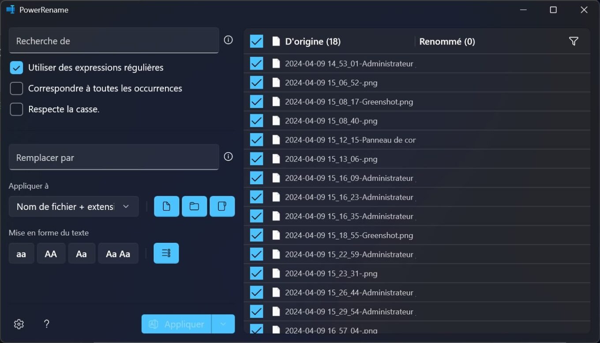Expand the arrow next to Appliquer button
600x343 pixels.
223,324
